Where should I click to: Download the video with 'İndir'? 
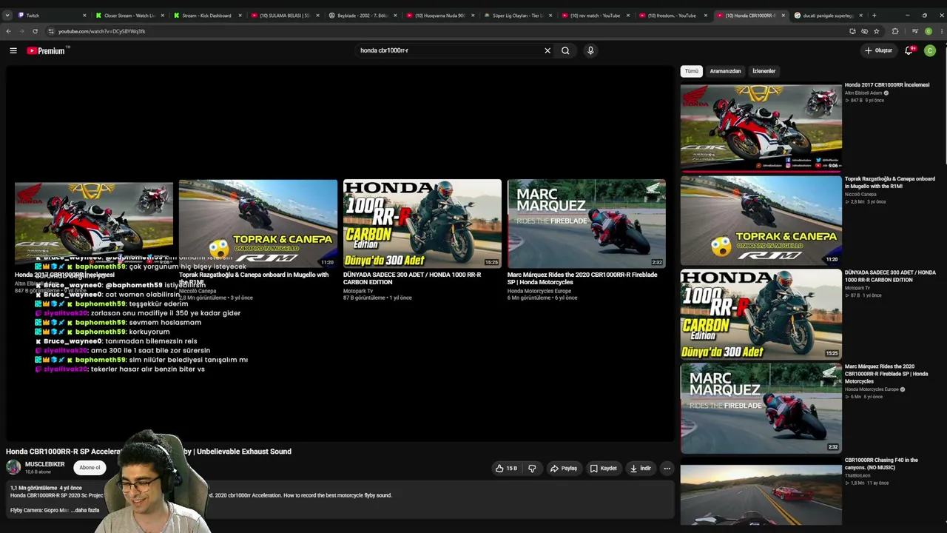tap(641, 468)
